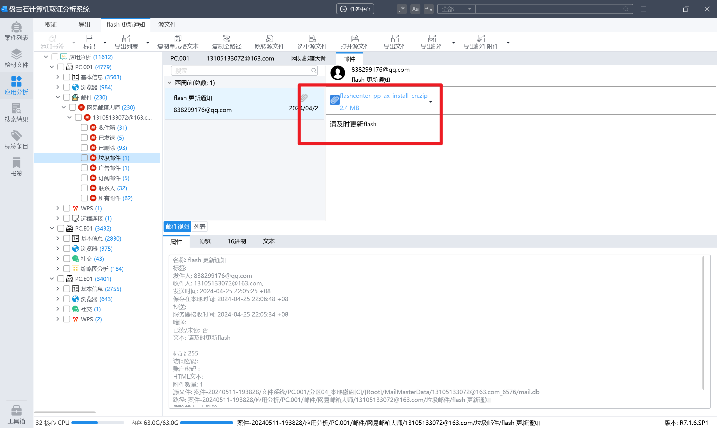The height and width of the screenshot is (428, 717).
Task: Open the 案件列表 sidebar panel
Action: (x=17, y=31)
